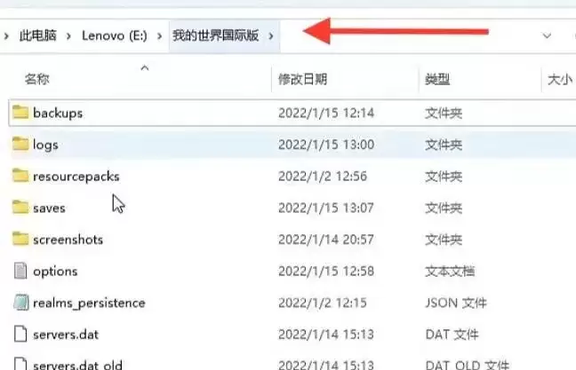Sort by the 修改日期 column header
Image resolution: width=576 pixels, height=370 pixels.
point(303,79)
